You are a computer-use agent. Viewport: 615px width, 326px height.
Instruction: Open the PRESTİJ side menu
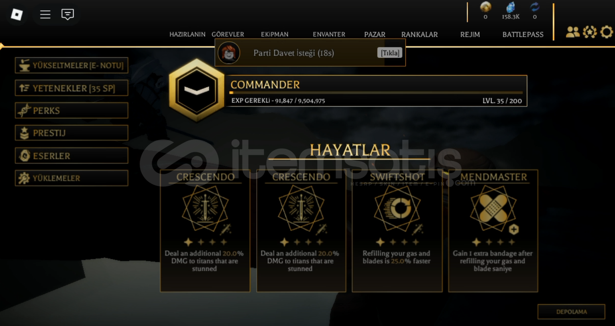[72, 133]
